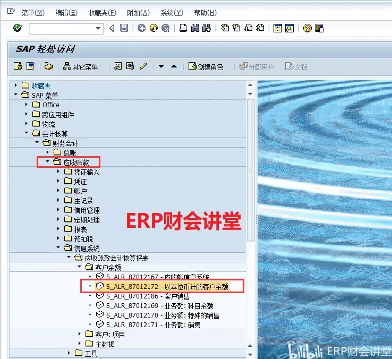The width and height of the screenshot is (392, 359).
Task: Click the Find binoculars icon
Action: tap(195, 28)
